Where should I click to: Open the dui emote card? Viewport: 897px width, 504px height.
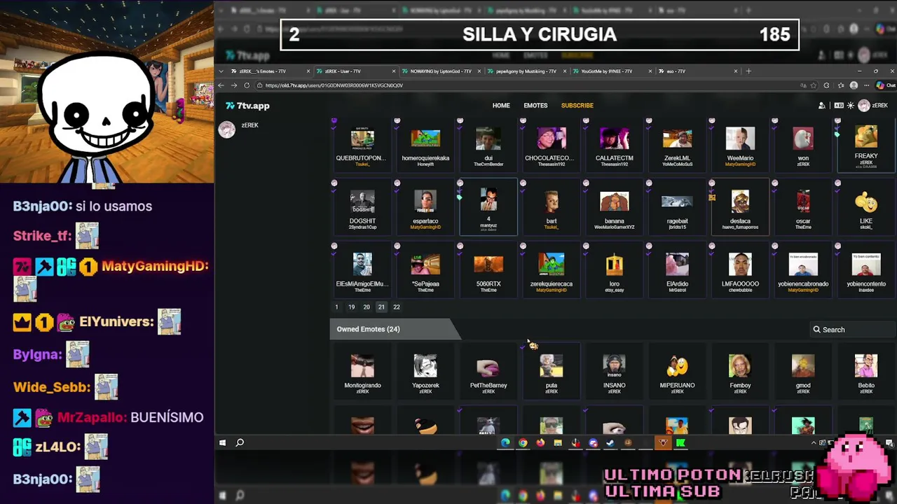[488, 143]
